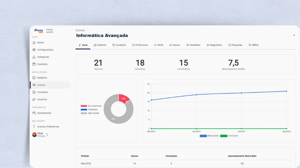
Task: Click the Geral tab icon
Action: click(80, 45)
